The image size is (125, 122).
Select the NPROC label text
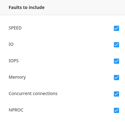pos(16,110)
